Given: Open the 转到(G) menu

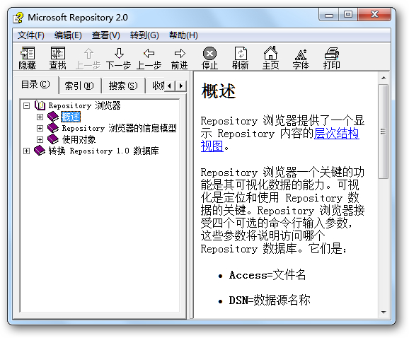Looking at the screenshot, I should coord(144,35).
